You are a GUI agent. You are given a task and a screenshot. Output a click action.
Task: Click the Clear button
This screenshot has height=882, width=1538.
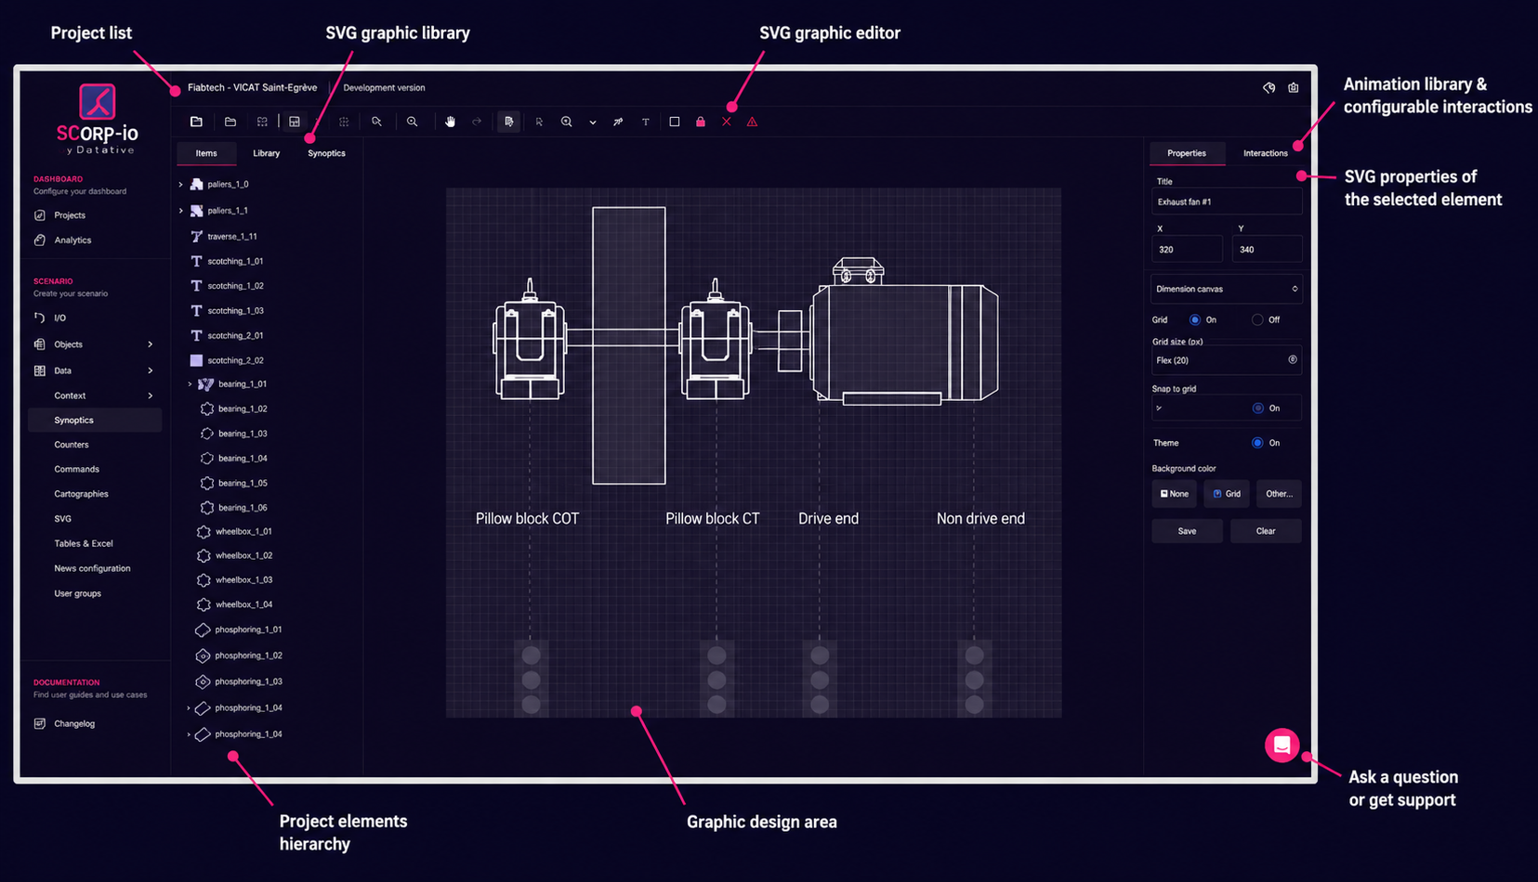click(1266, 531)
